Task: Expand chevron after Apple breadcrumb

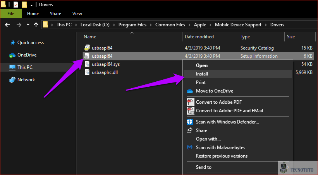Action: point(210,25)
